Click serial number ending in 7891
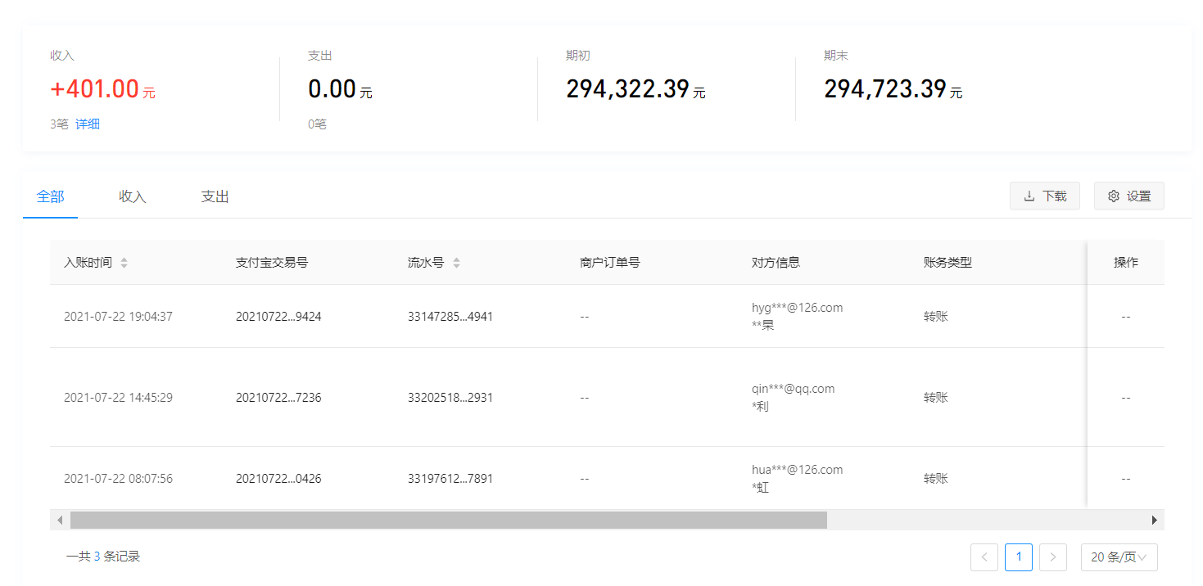This screenshot has width=1203, height=586. click(450, 479)
